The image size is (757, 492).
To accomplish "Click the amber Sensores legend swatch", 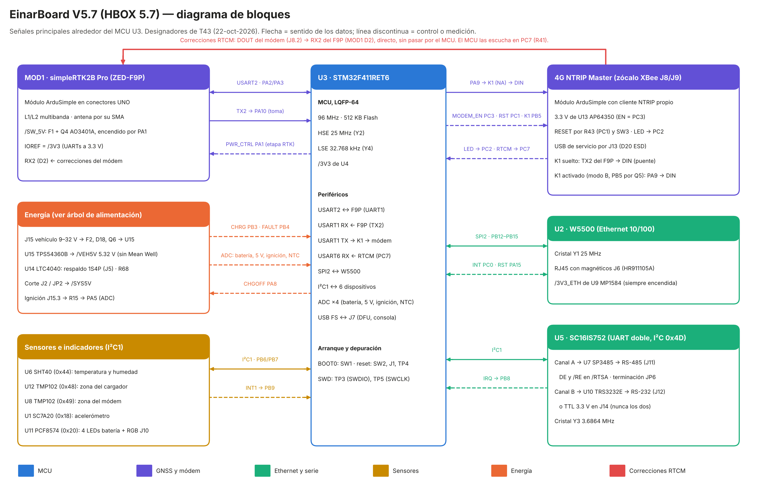I will (x=381, y=470).
